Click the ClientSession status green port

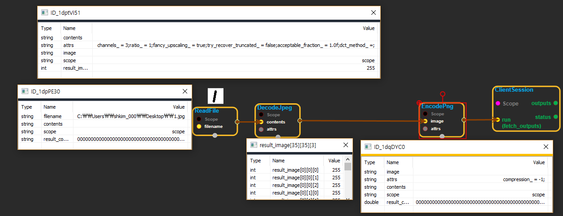point(555,117)
